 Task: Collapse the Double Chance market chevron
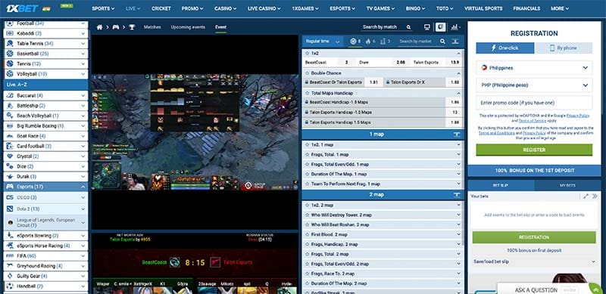[459, 73]
